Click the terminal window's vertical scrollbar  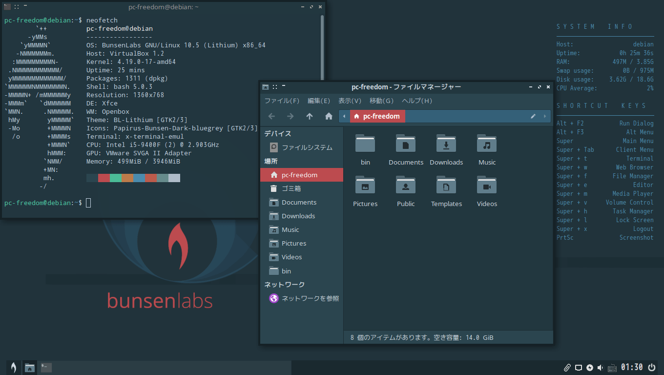[x=322, y=44]
